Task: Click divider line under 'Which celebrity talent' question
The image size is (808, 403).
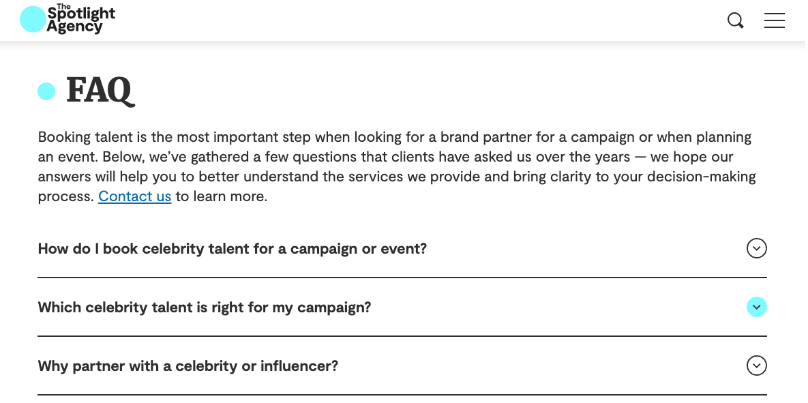Action: pos(402,336)
